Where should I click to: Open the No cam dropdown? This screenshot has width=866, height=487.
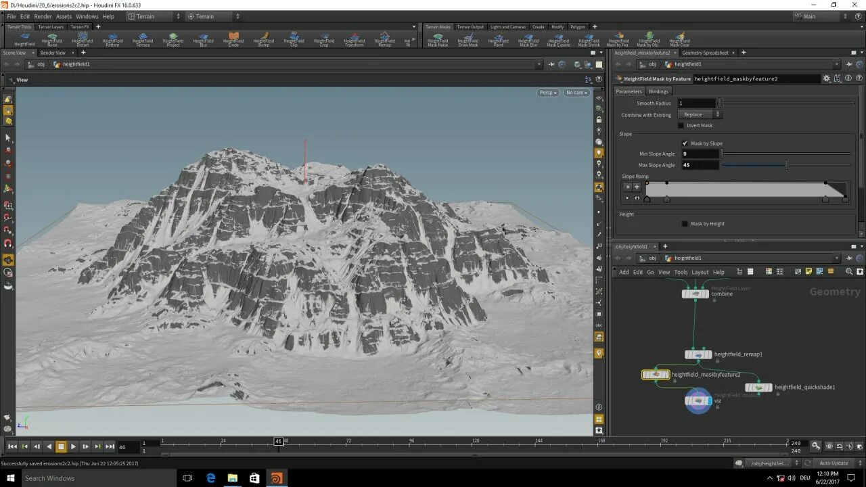coord(577,93)
